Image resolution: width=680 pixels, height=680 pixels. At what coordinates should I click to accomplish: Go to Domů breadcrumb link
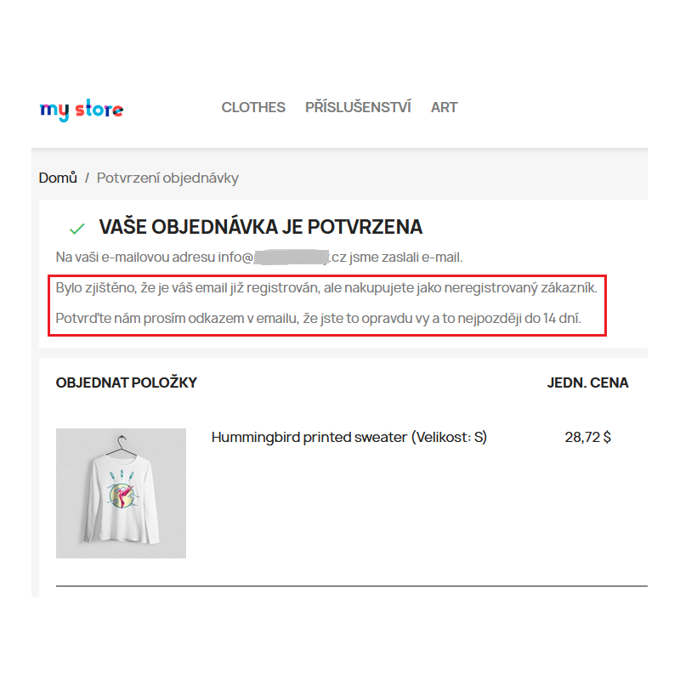[58, 178]
